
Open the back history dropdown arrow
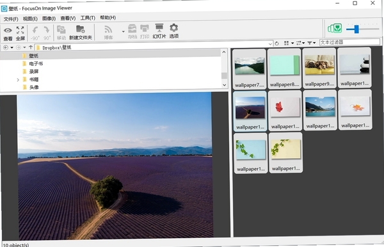(x=12, y=47)
